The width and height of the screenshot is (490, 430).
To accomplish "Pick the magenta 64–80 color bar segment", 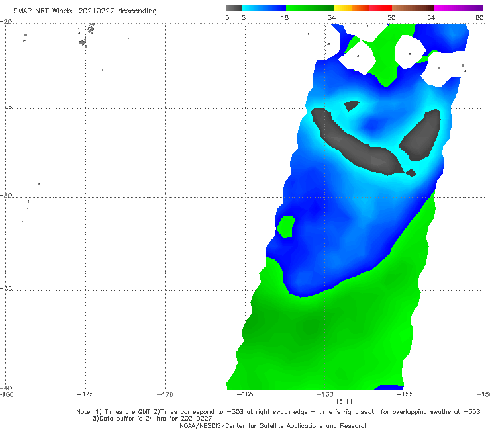I will (x=458, y=8).
